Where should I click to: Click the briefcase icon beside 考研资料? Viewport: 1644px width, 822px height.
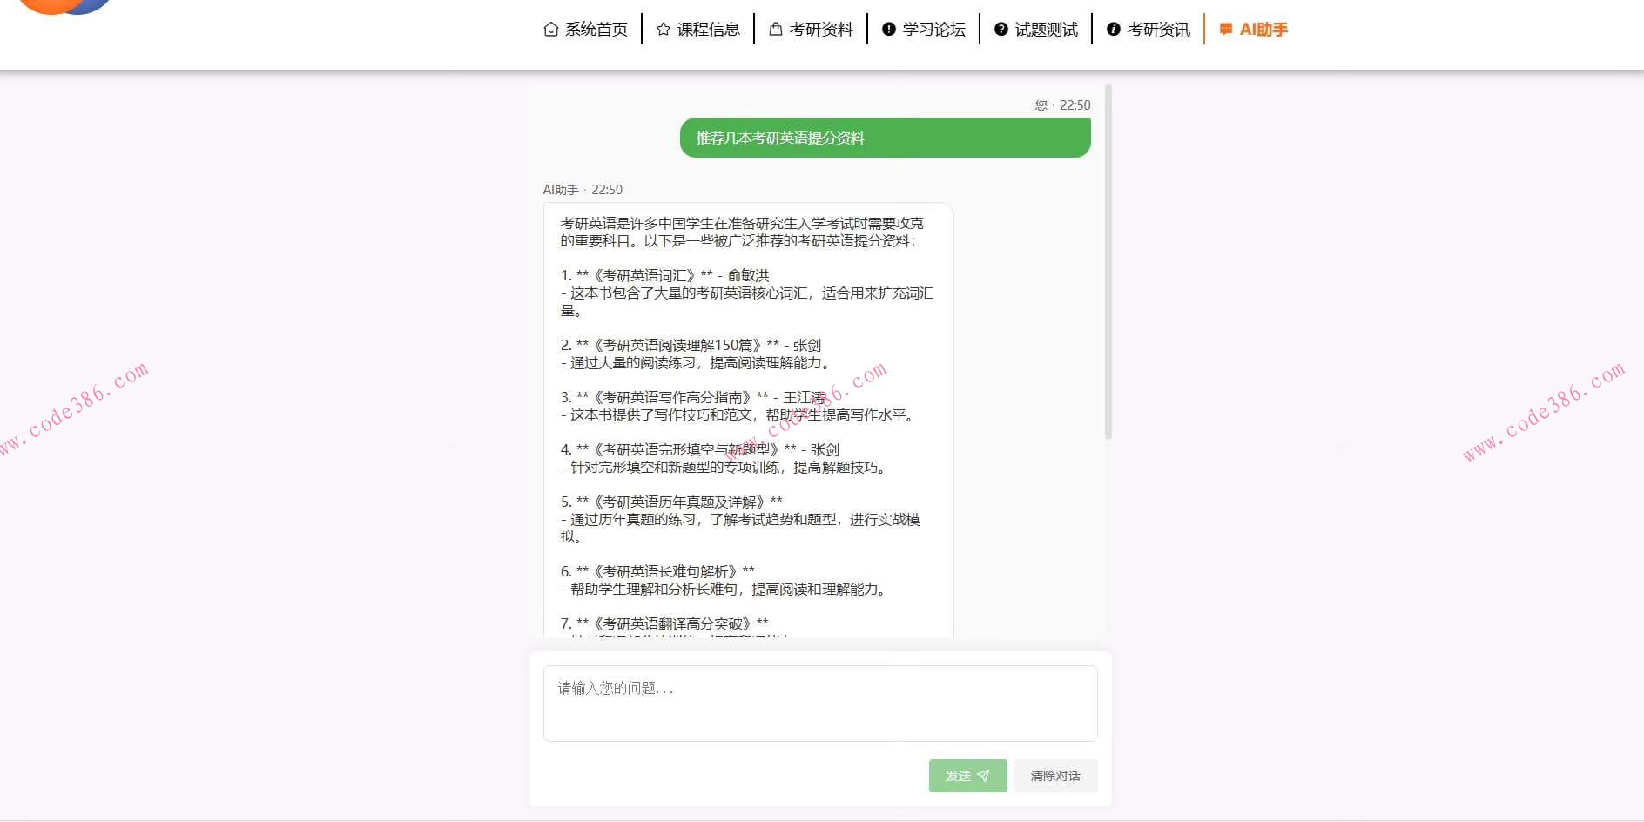pos(775,28)
